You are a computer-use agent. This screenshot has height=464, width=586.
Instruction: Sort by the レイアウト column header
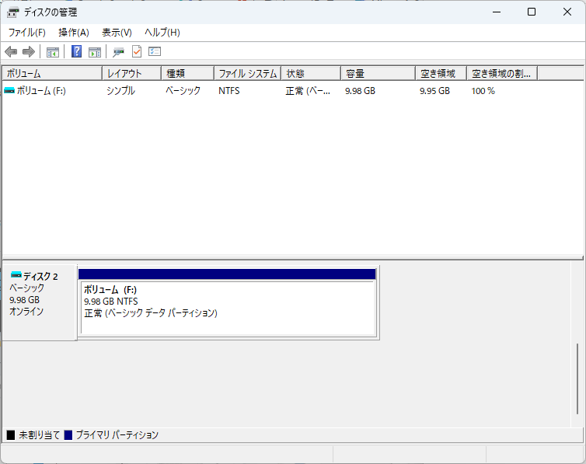pyautogui.click(x=132, y=74)
